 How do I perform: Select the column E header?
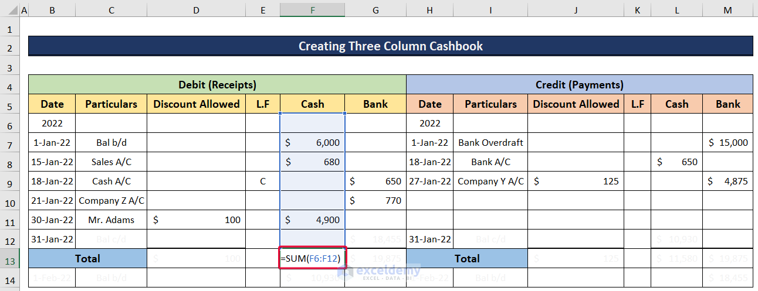point(263,10)
